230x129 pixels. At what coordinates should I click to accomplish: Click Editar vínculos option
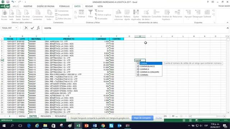(x=63, y=19)
